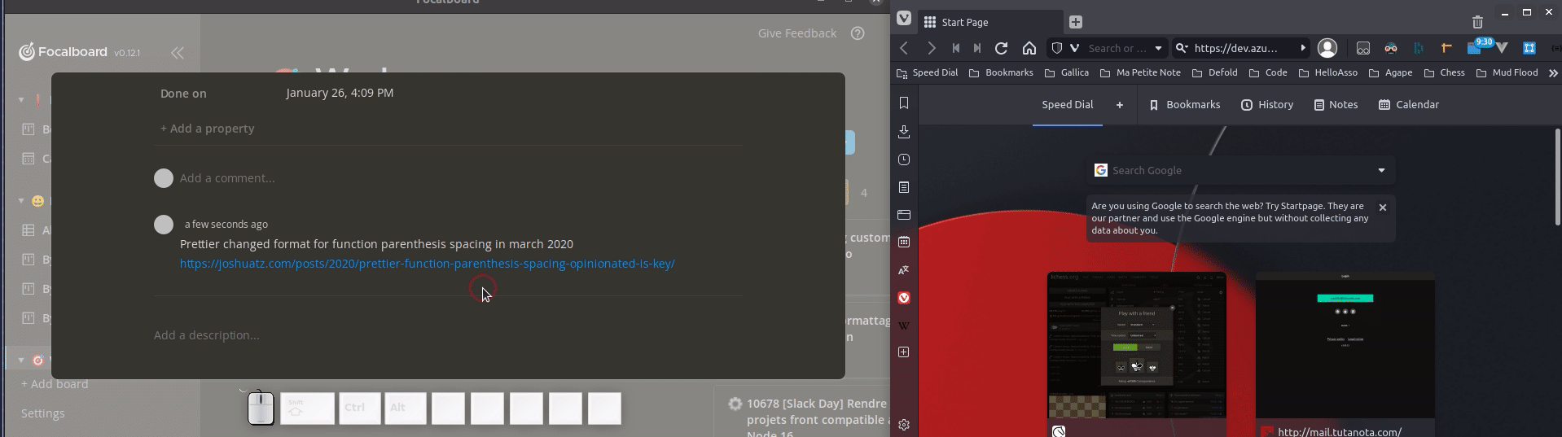The width and height of the screenshot is (1562, 437).
Task: Add a web panel with plus icon
Action: (x=904, y=352)
